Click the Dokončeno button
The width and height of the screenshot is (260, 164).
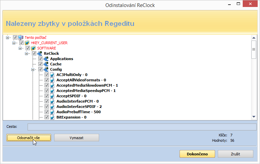[197, 154]
